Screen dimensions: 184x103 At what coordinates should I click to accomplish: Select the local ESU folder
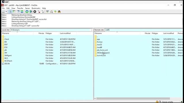click(x=6, y=47)
